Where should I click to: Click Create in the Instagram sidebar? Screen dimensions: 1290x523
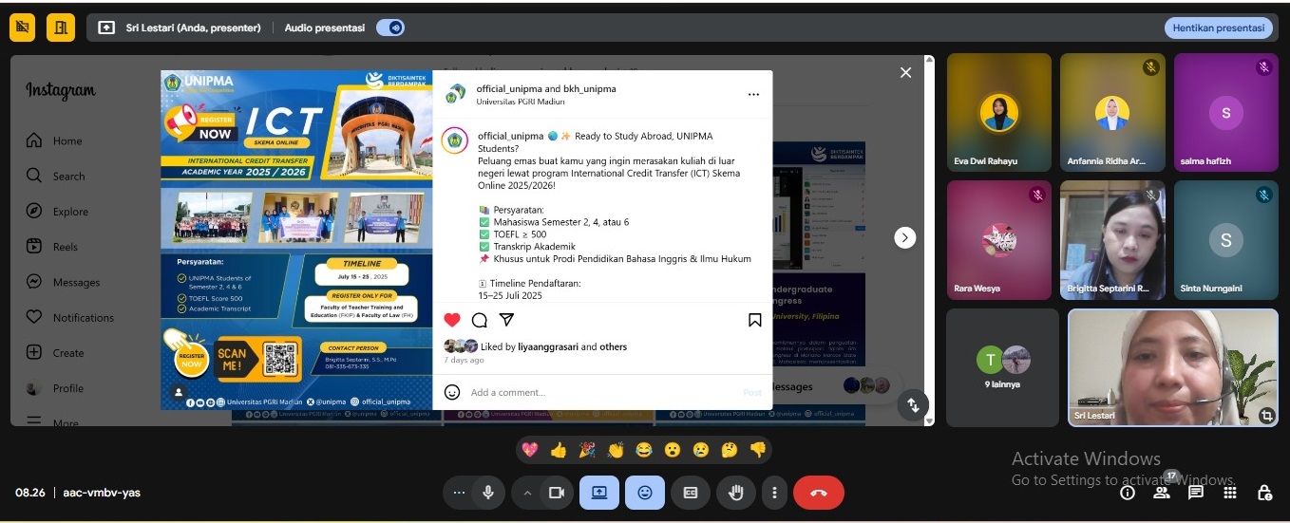tap(56, 352)
